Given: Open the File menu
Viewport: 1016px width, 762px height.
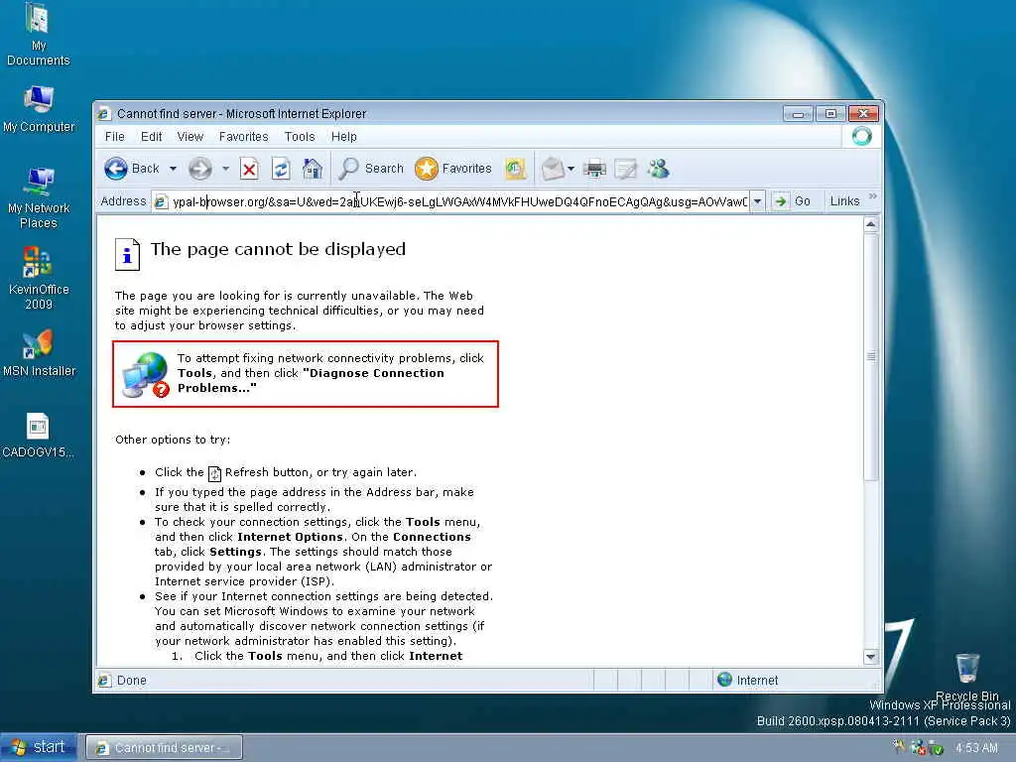Looking at the screenshot, I should pos(115,137).
